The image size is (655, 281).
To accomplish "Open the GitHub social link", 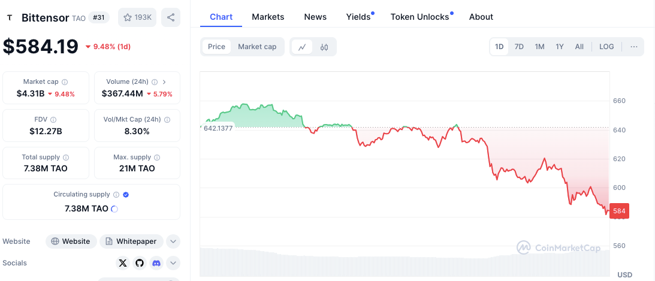I will 140,262.
